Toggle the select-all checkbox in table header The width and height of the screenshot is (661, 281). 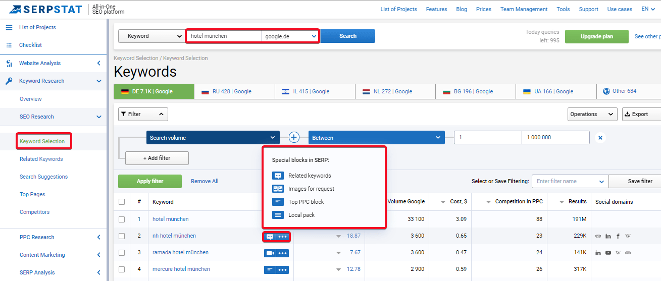pos(122,202)
